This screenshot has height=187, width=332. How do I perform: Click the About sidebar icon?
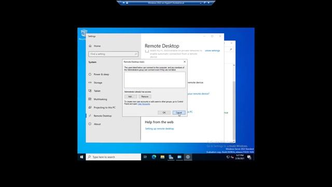click(x=90, y=124)
